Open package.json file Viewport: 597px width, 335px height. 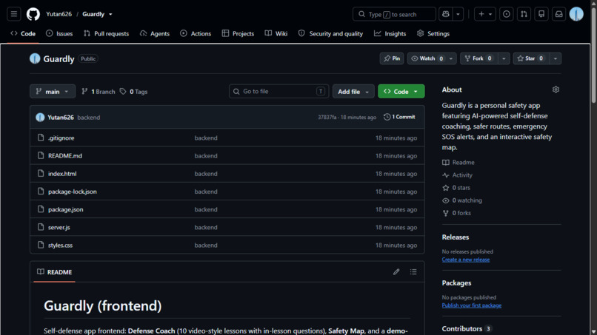pos(65,209)
